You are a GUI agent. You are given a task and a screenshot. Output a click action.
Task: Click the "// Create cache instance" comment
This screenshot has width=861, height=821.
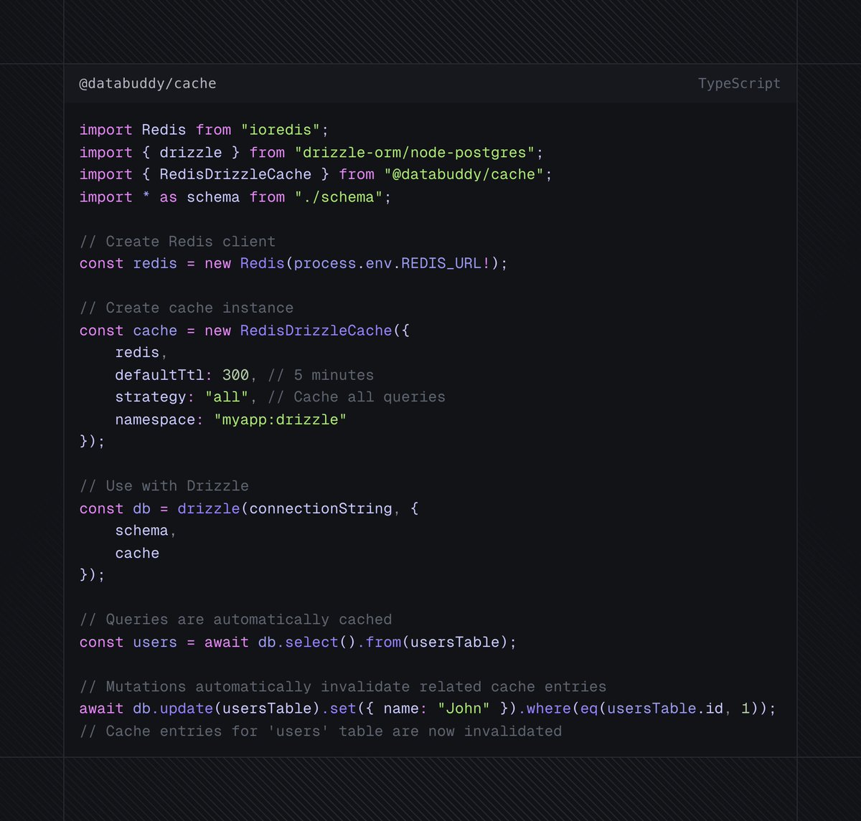coord(187,308)
